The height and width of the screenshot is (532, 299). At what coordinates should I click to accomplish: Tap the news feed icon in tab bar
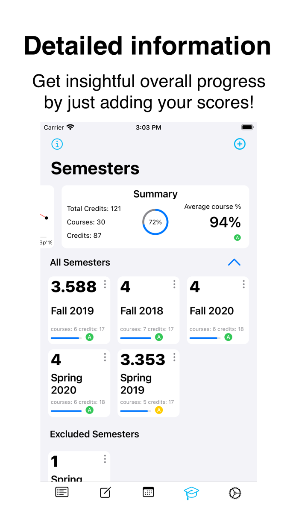click(62, 492)
